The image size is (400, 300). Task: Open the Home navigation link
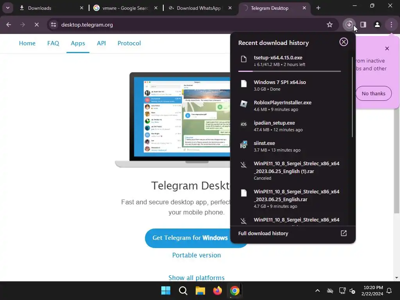(x=27, y=43)
